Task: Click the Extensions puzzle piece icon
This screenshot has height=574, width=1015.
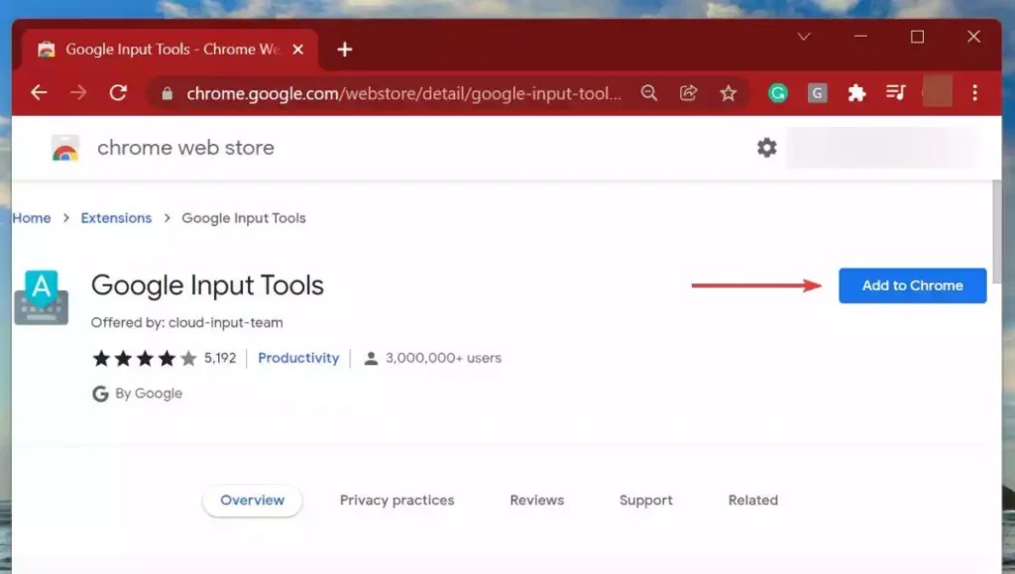Action: pos(856,92)
